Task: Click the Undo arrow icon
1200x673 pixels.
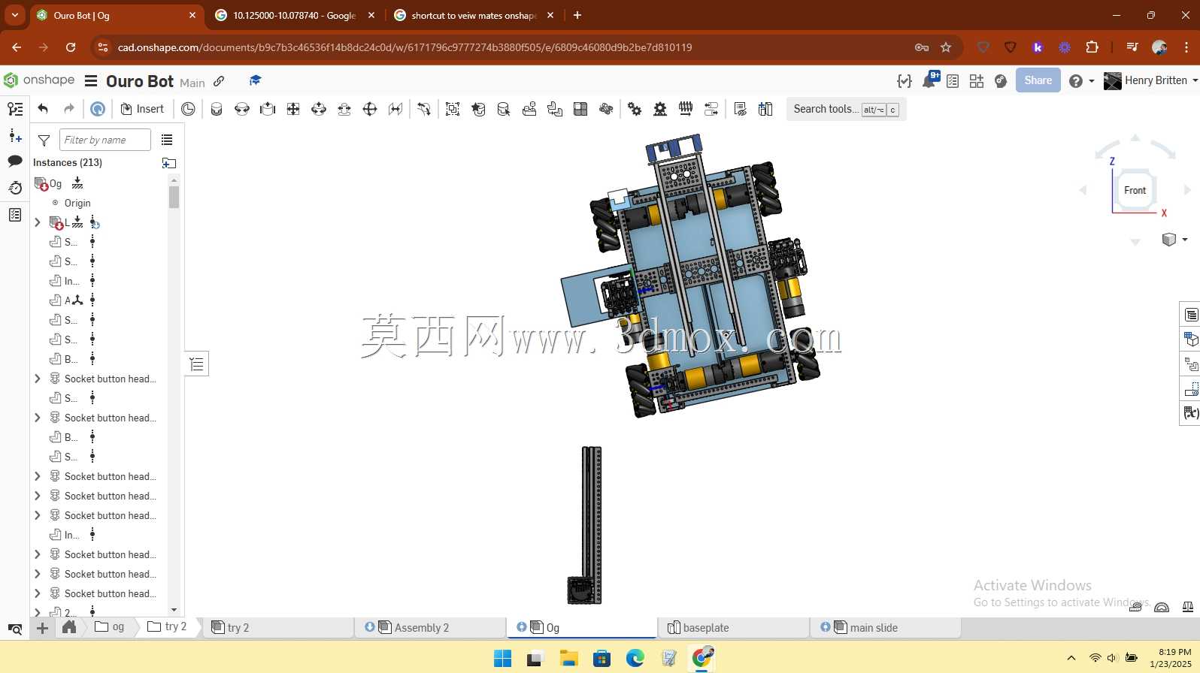Action: (43, 109)
